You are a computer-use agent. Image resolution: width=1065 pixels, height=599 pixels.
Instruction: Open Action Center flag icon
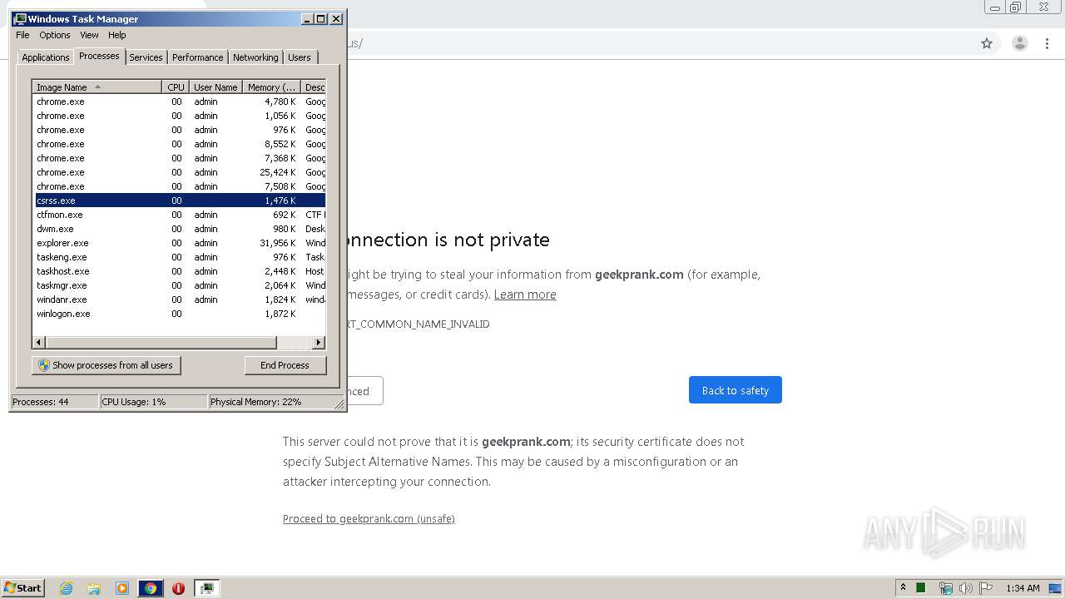[986, 588]
